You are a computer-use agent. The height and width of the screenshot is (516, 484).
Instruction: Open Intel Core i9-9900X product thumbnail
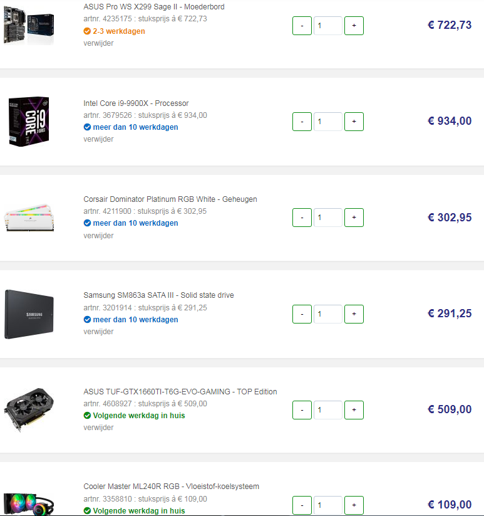(29, 122)
